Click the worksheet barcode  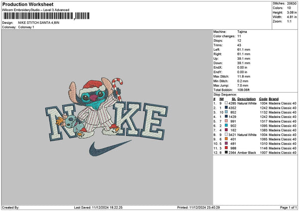pyautogui.click(x=46, y=16)
